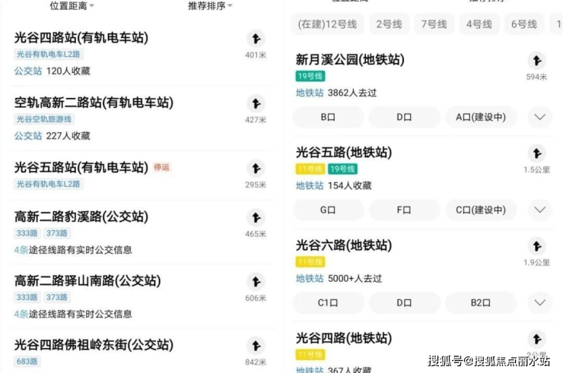Tap navigation arrow for 光谷五路 metro station
563x373 pixels.
coord(537,153)
